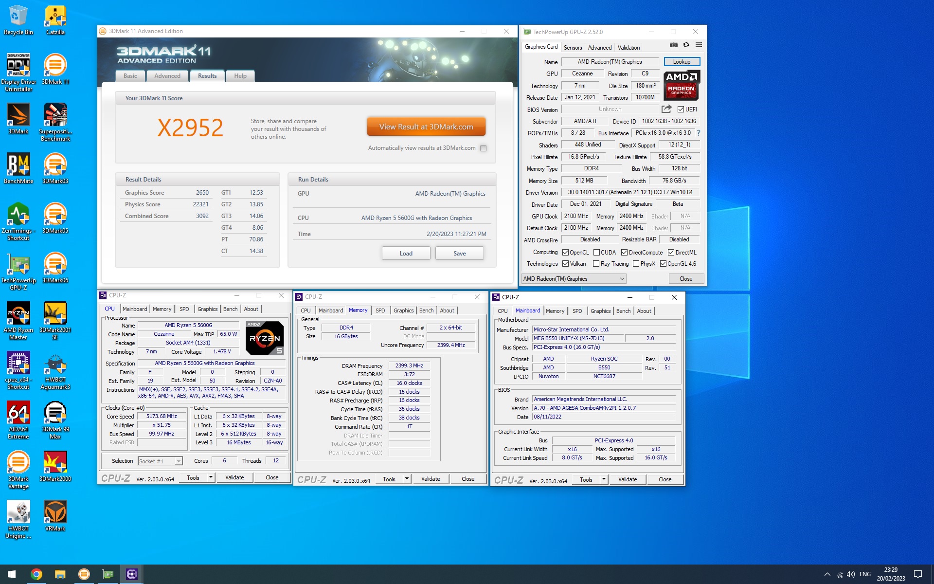Open the Catzilla desktop shortcut
The width and height of the screenshot is (934, 584).
[x=55, y=19]
